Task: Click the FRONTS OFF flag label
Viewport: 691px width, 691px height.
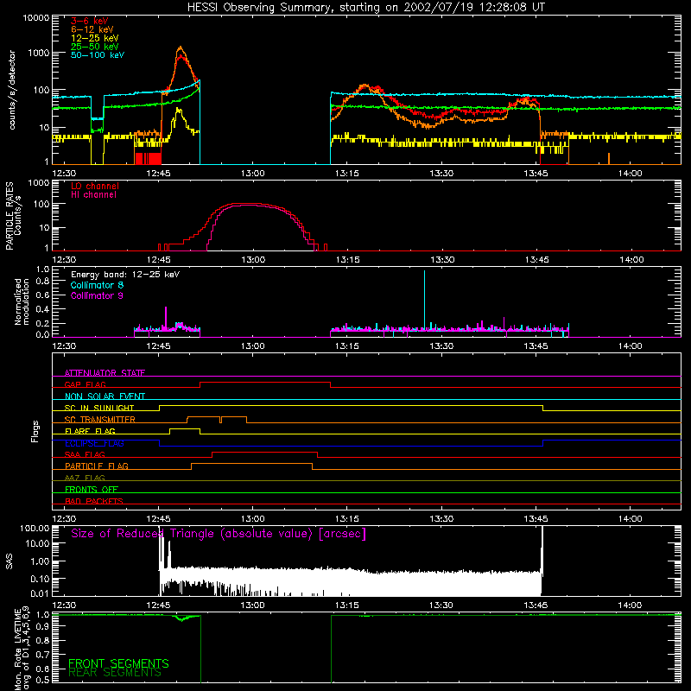Action: point(92,489)
